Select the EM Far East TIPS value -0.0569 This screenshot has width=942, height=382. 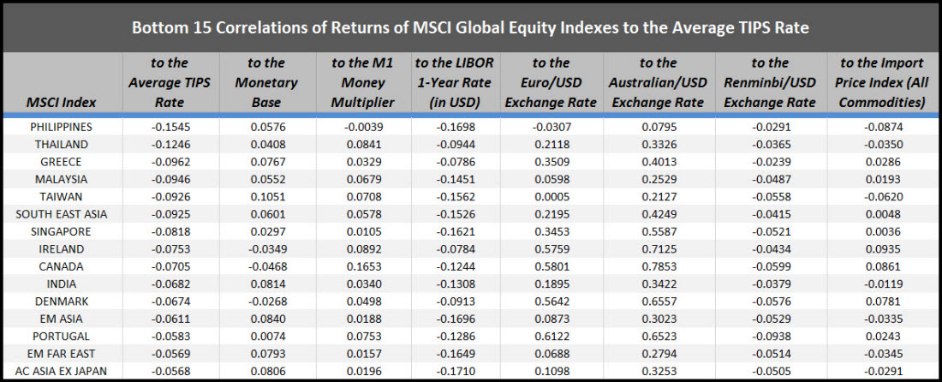coord(170,354)
